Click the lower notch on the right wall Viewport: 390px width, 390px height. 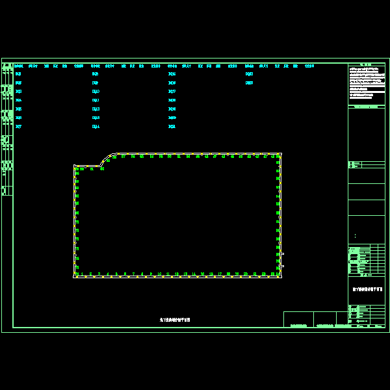(x=282, y=266)
